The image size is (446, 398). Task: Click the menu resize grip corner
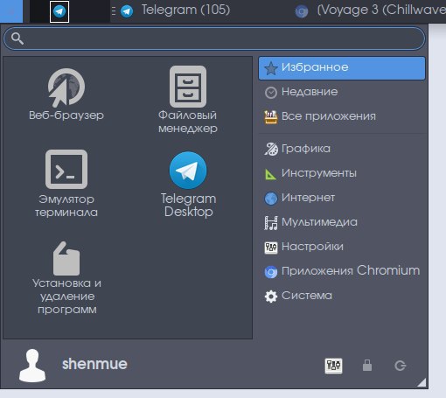pyautogui.click(x=422, y=382)
